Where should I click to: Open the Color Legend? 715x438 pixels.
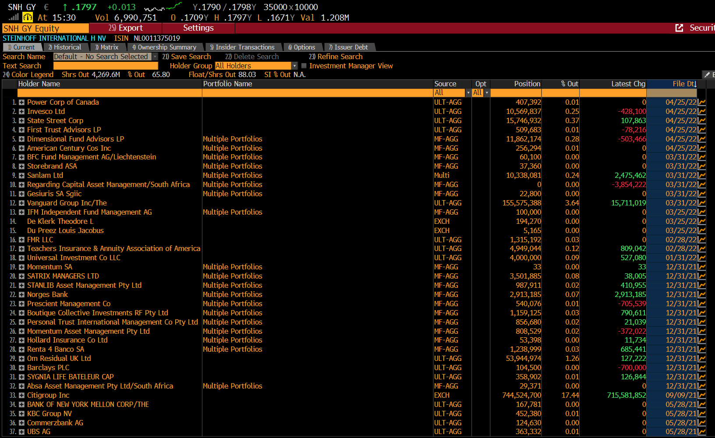tap(28, 75)
